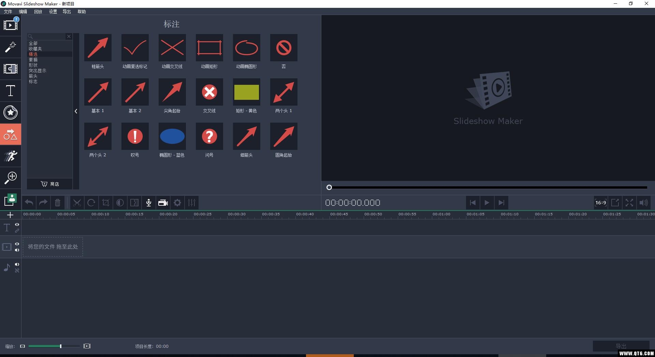
Task: Click the microphone record audio icon
Action: [x=149, y=203]
